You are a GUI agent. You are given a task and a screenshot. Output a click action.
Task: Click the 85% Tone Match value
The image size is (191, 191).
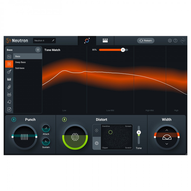click(94, 50)
